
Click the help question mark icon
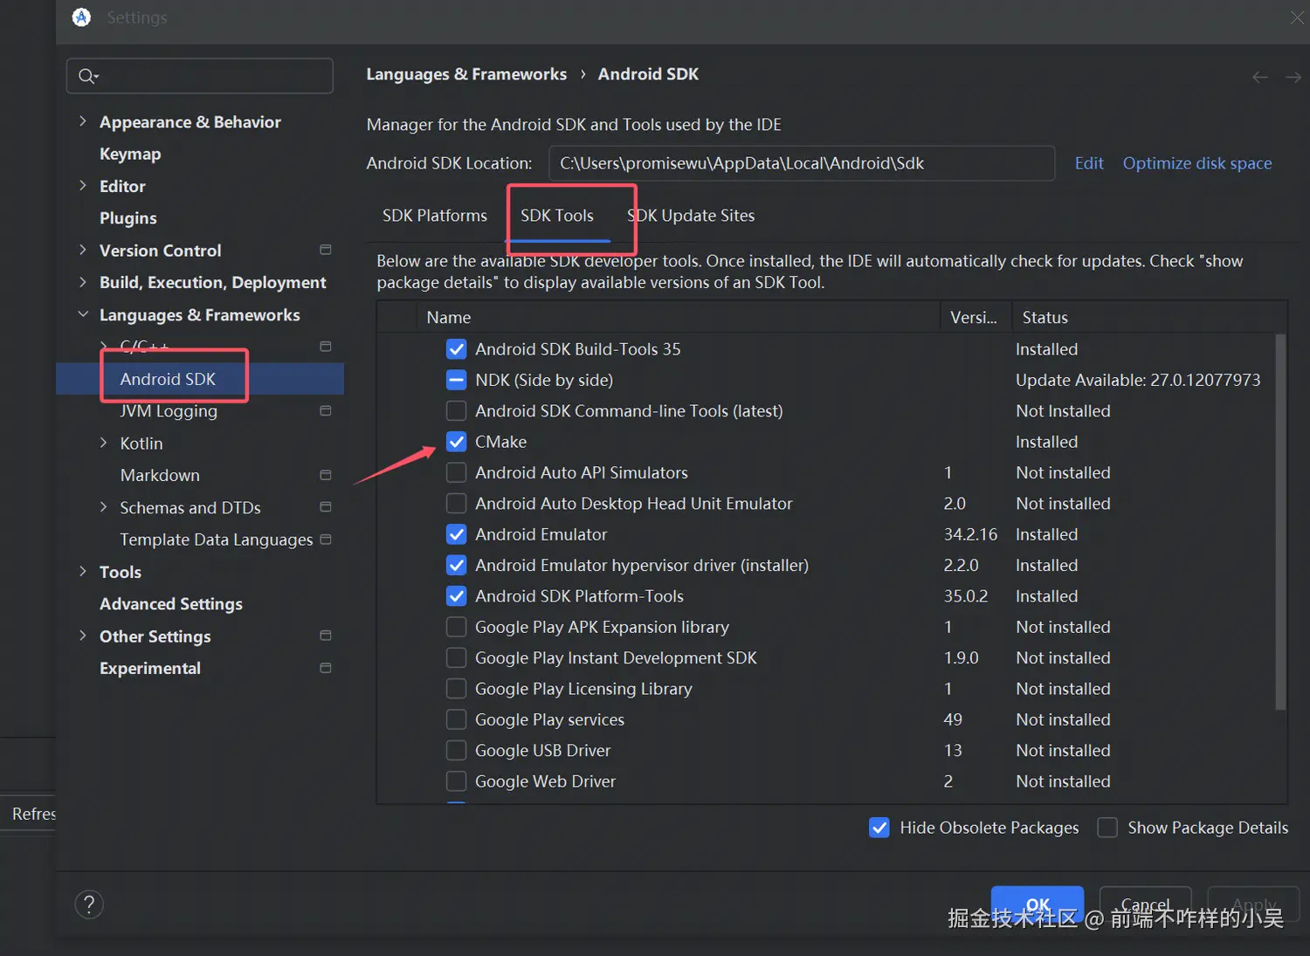pos(89,904)
